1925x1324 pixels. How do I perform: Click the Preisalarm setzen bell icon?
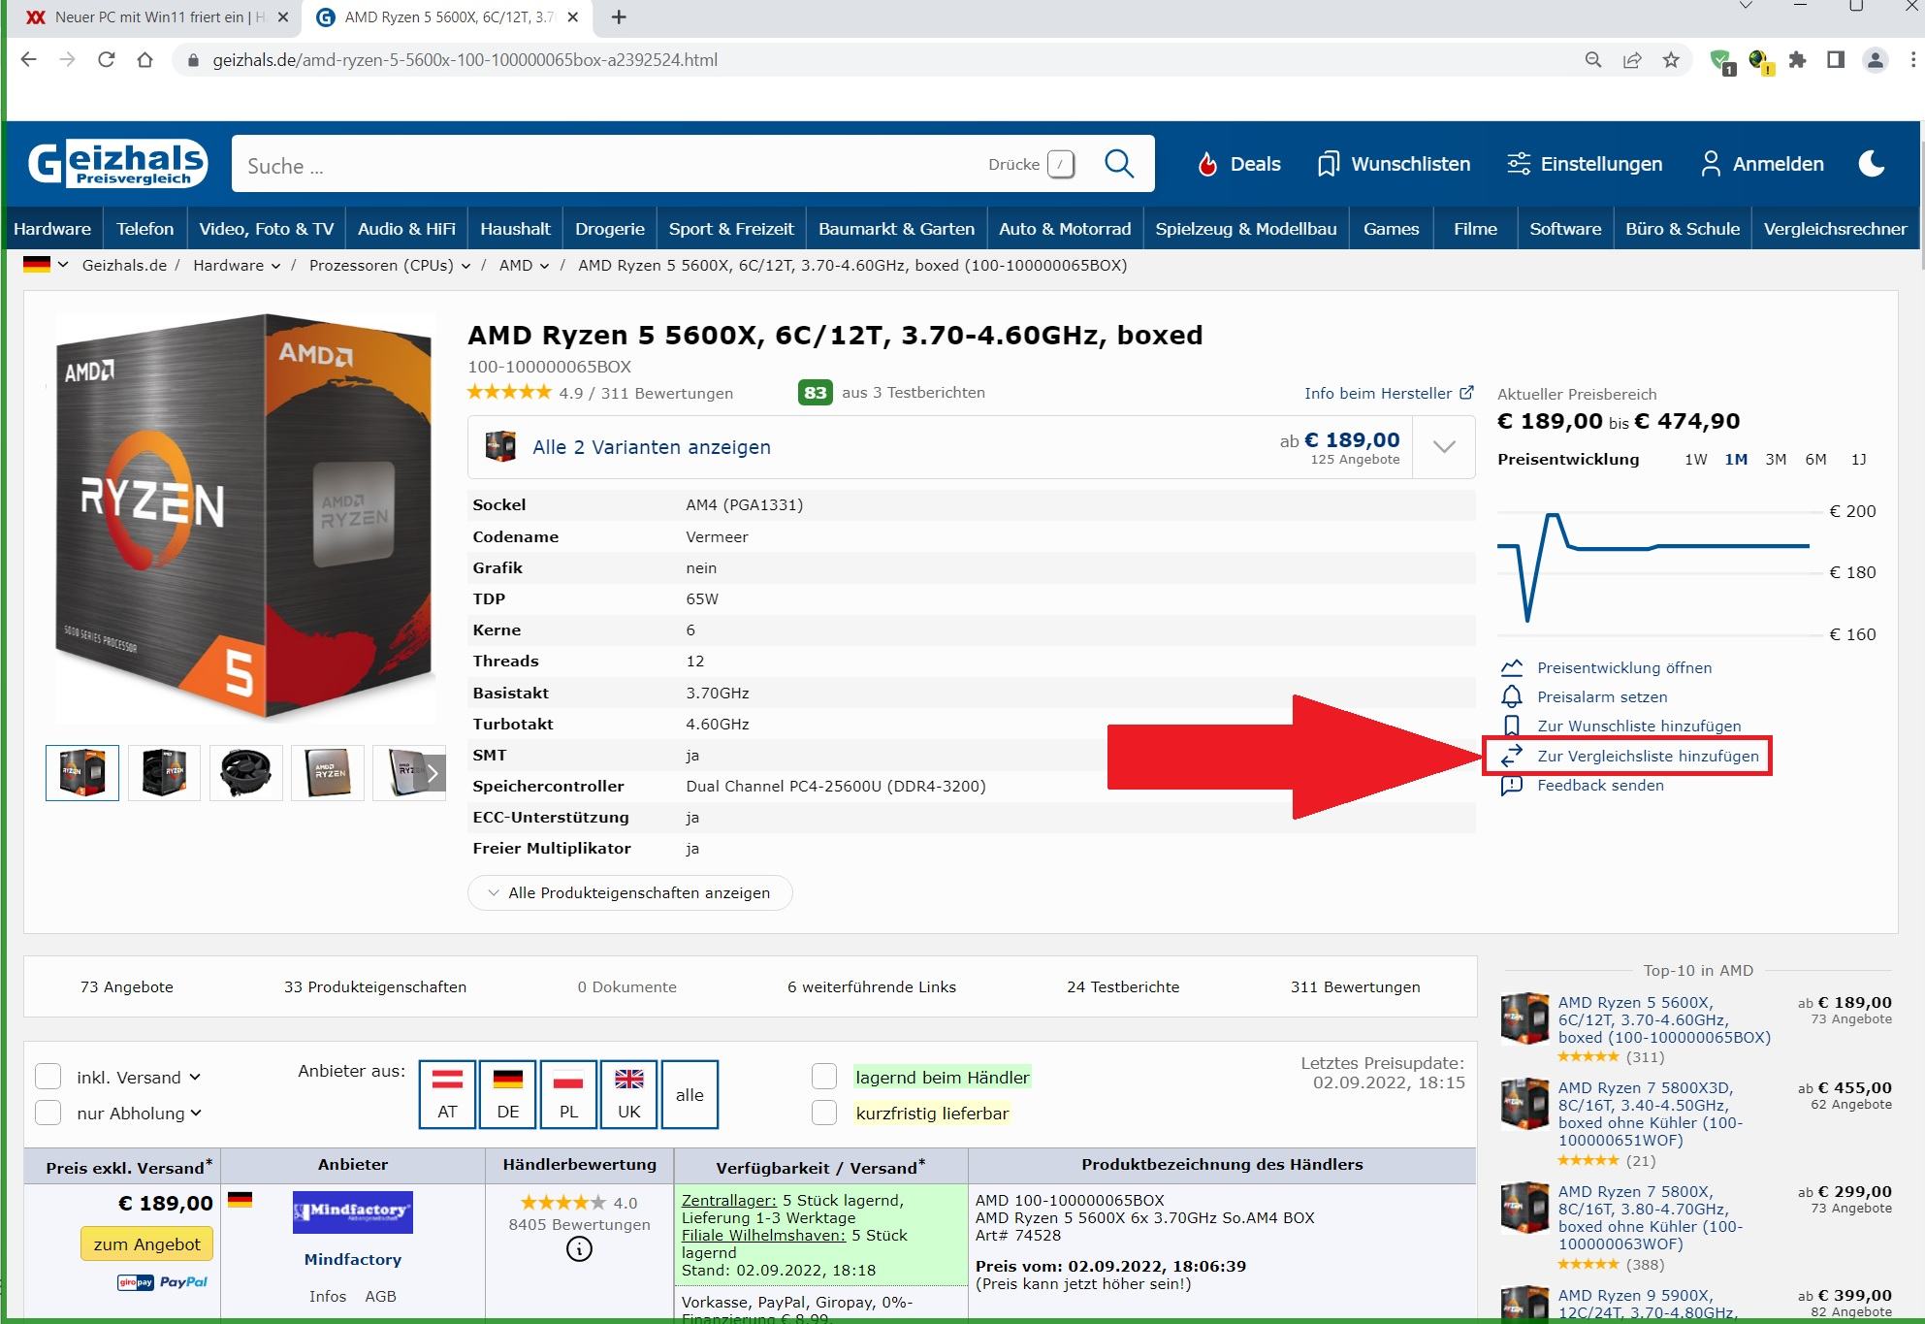(x=1511, y=696)
